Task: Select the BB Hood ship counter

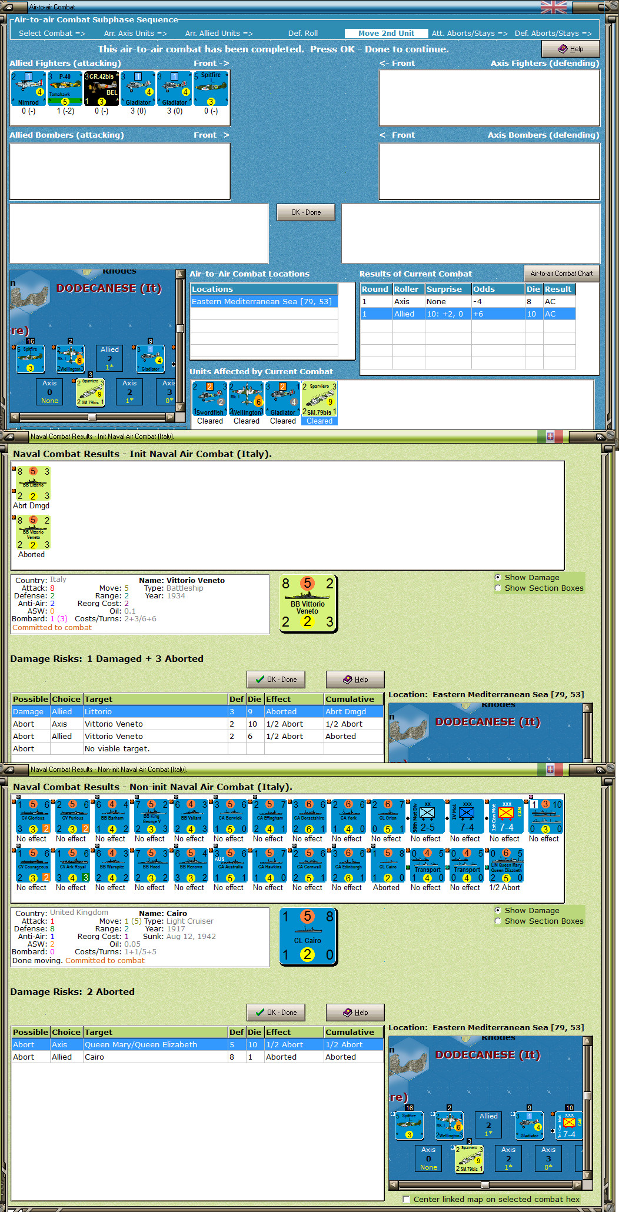Action: [x=151, y=865]
